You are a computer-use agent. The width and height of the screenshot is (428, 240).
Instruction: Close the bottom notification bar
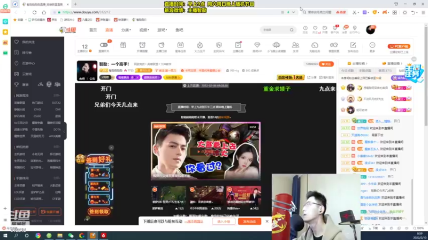pos(267,221)
